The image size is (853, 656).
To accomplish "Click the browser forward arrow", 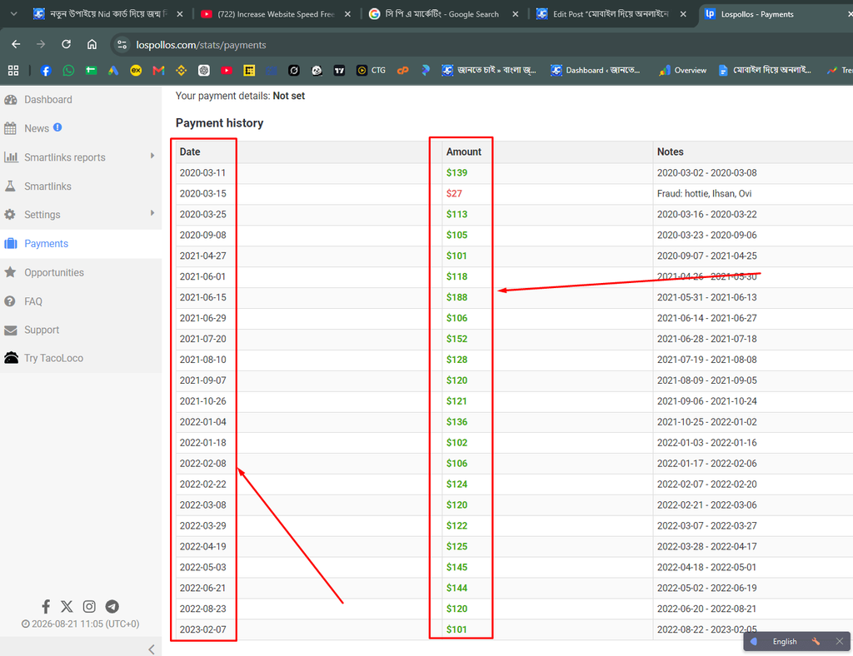I will pyautogui.click(x=41, y=45).
